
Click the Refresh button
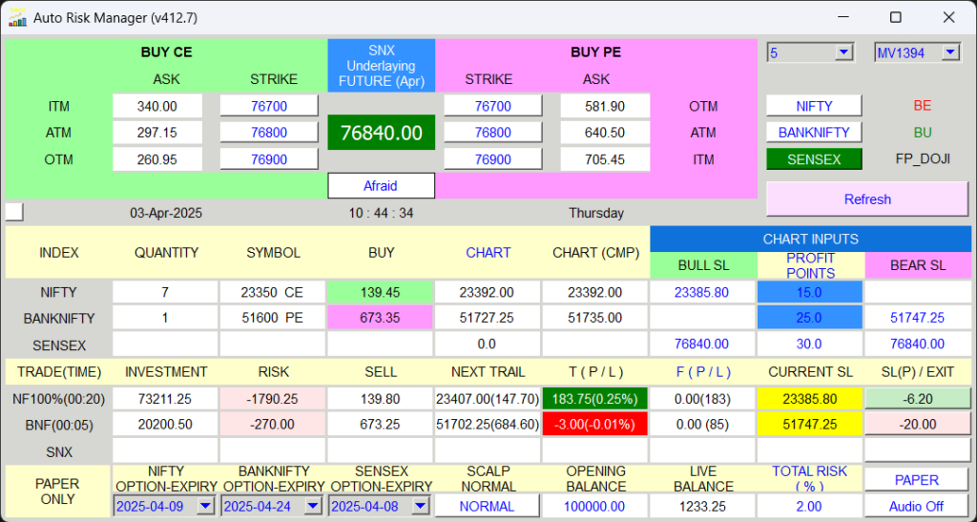pyautogui.click(x=867, y=199)
